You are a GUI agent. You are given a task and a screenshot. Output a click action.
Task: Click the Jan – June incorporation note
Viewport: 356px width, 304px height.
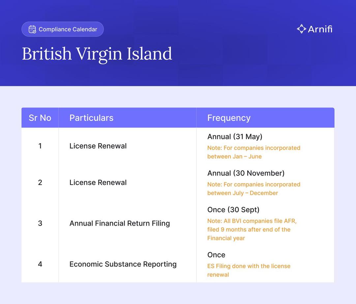click(x=253, y=152)
